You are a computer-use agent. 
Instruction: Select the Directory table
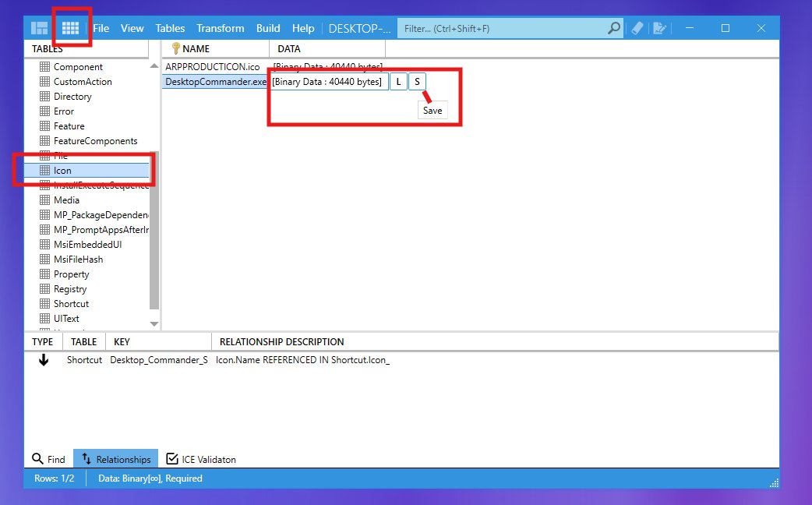point(72,97)
